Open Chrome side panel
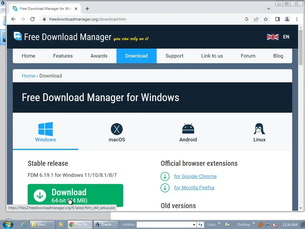Image resolution: width=305 pixels, height=229 pixels. (278, 19)
